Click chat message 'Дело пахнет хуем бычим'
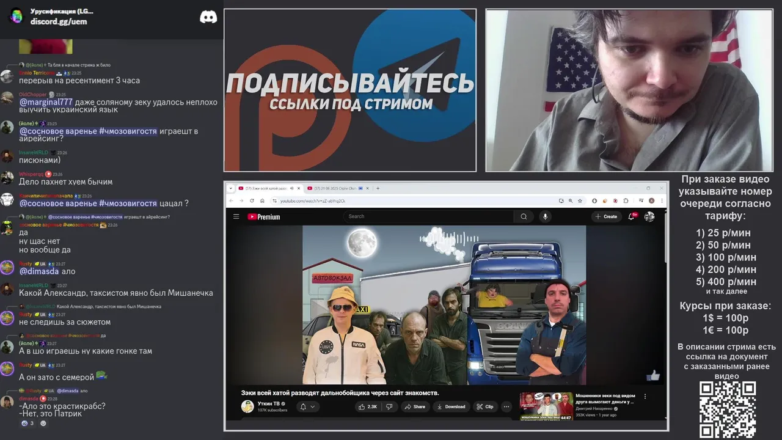The width and height of the screenshot is (782, 440). pos(65,182)
